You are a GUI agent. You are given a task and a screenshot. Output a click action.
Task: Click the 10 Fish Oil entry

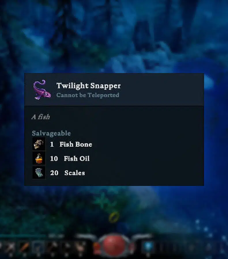coord(70,159)
